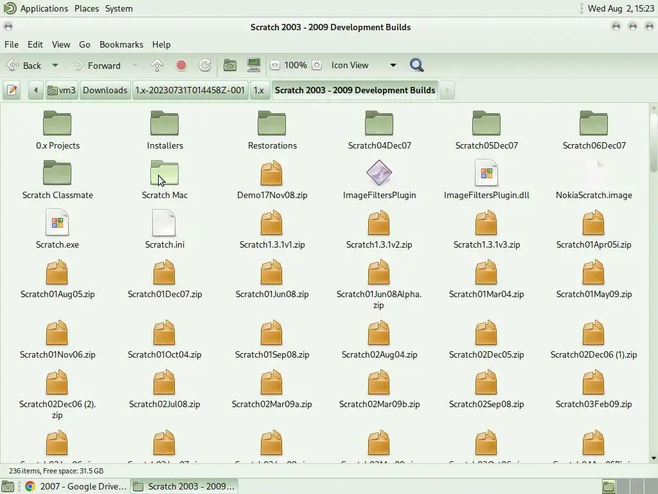Open the Bookmarks menu
Image resolution: width=658 pixels, height=494 pixels.
(121, 44)
